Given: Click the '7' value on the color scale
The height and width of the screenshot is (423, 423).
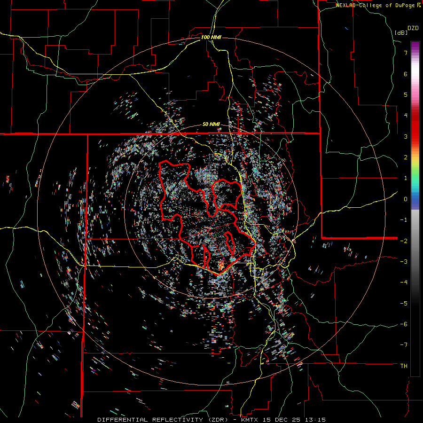Looking at the screenshot, I should click(x=406, y=53).
